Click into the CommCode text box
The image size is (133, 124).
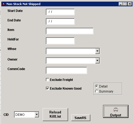point(66,70)
